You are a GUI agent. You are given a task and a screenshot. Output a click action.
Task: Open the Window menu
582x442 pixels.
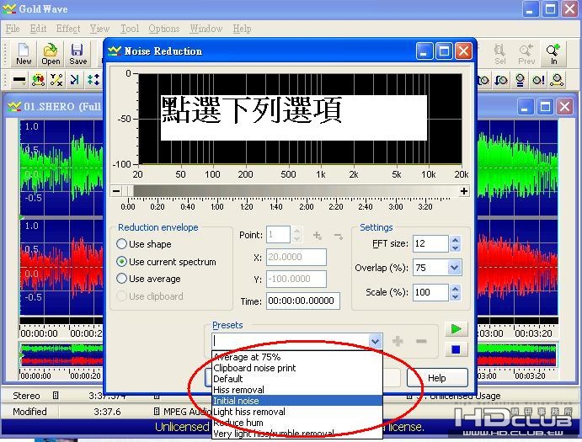tap(206, 29)
